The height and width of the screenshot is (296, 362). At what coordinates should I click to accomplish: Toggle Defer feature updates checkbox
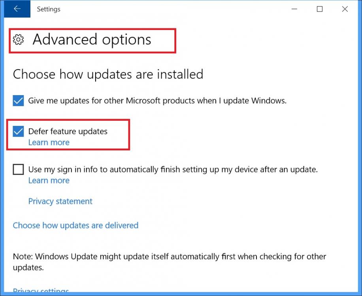18,131
